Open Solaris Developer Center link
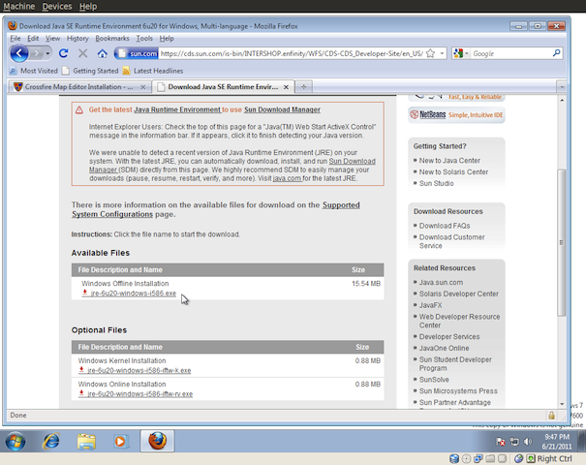 click(x=459, y=294)
